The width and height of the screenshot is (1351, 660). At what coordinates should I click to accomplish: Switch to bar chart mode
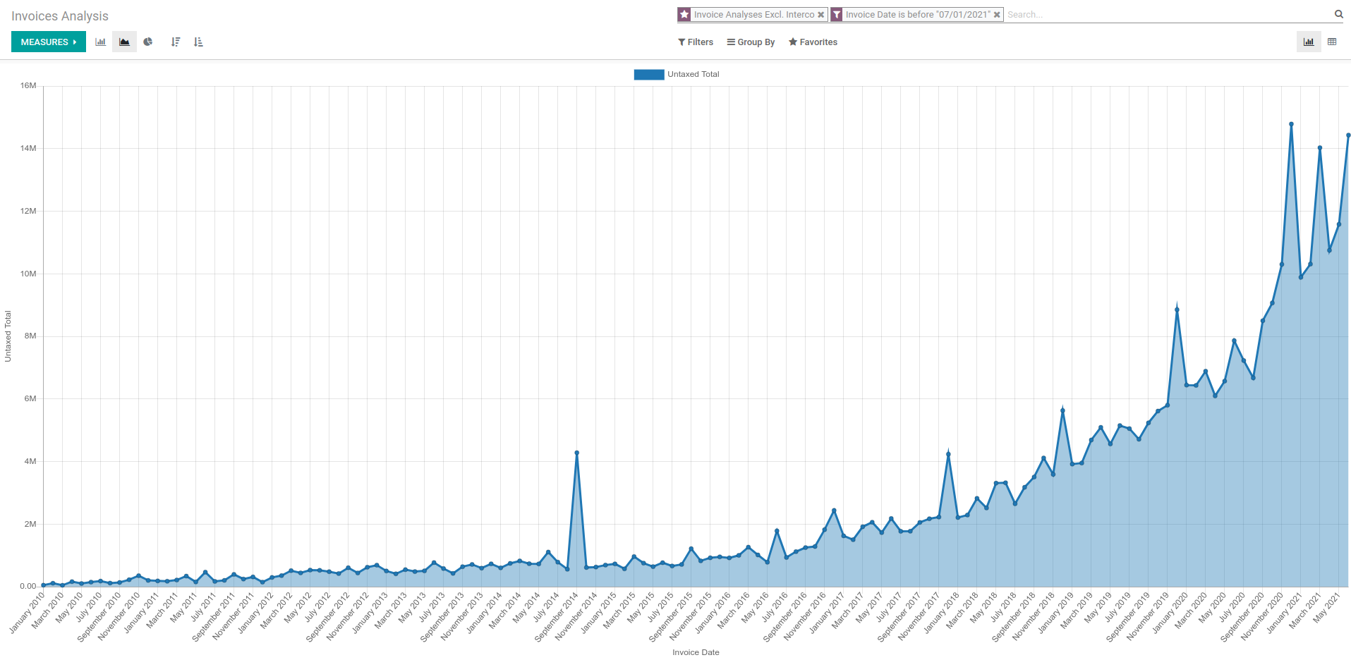pos(101,42)
